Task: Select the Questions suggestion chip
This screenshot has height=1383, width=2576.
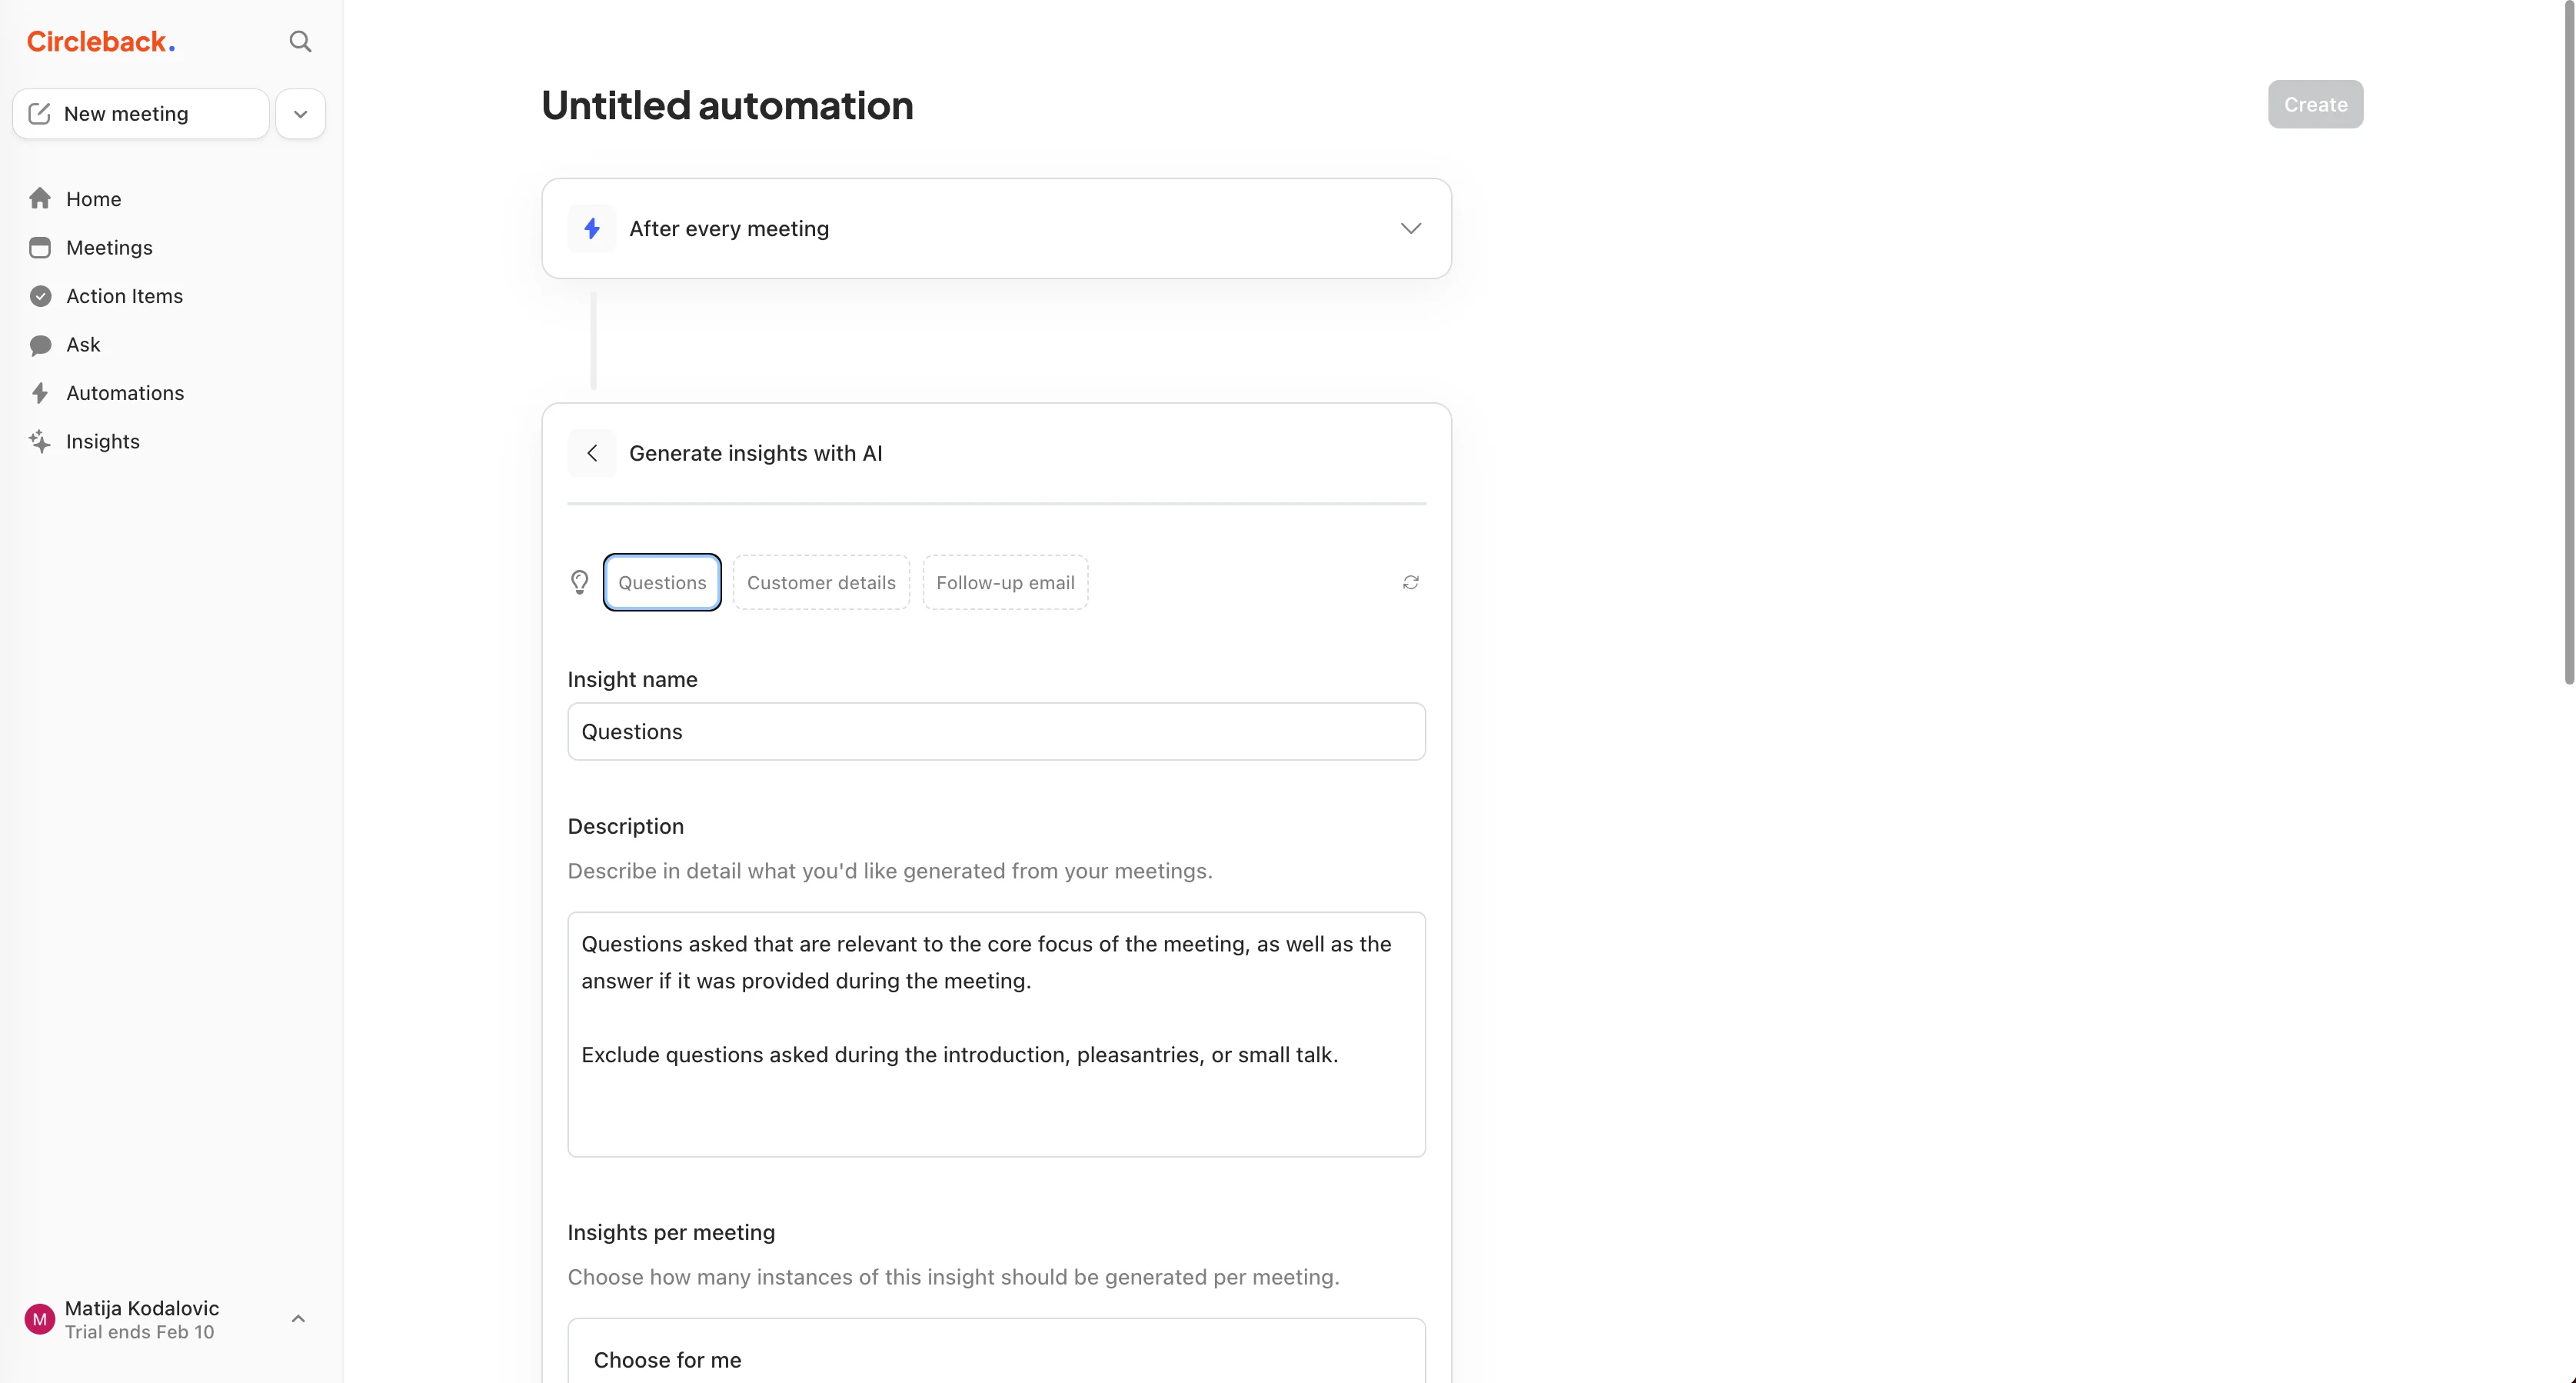Action: (662, 582)
